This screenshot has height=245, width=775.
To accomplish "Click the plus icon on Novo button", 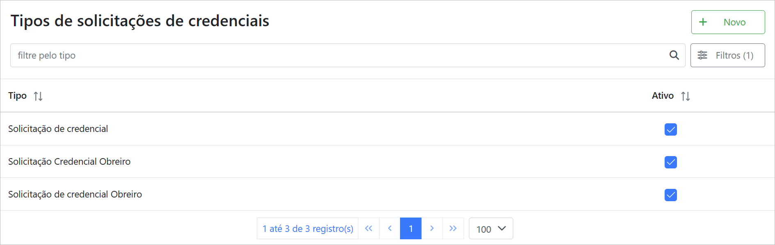I will [703, 22].
